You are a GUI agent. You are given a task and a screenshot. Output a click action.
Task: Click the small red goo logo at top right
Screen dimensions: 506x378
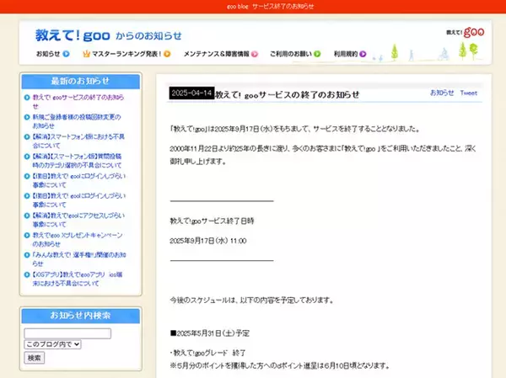point(465,32)
